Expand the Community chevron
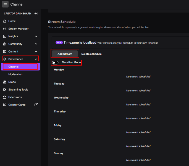This screenshot has width=189, height=166. click(36, 44)
